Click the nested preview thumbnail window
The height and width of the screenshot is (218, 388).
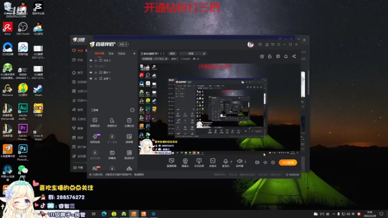point(217,108)
